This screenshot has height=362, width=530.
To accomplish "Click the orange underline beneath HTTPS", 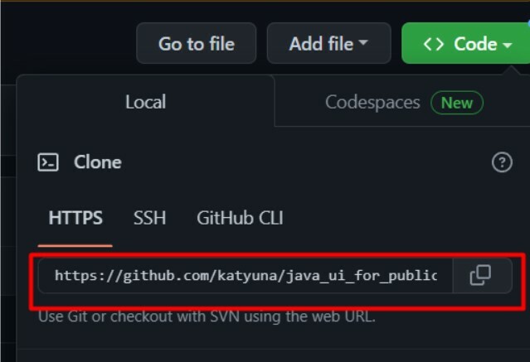I will pos(75,245).
